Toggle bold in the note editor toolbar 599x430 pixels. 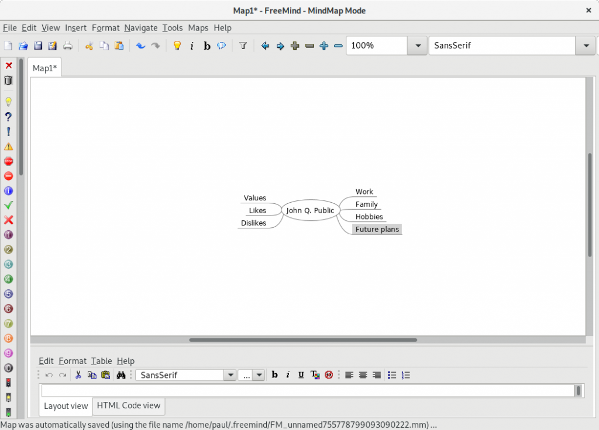point(274,375)
